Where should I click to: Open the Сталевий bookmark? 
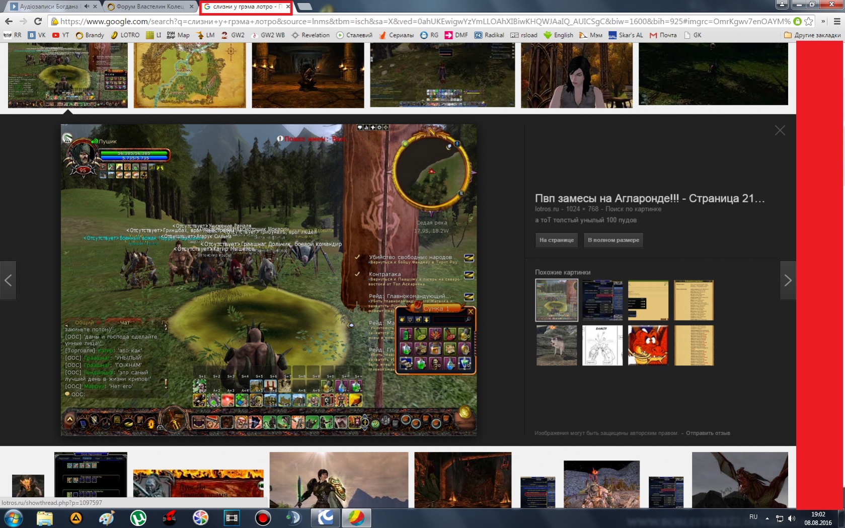pos(354,35)
